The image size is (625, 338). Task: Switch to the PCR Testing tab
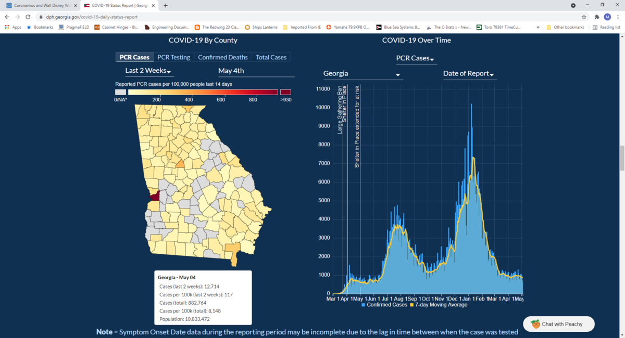[x=173, y=57]
